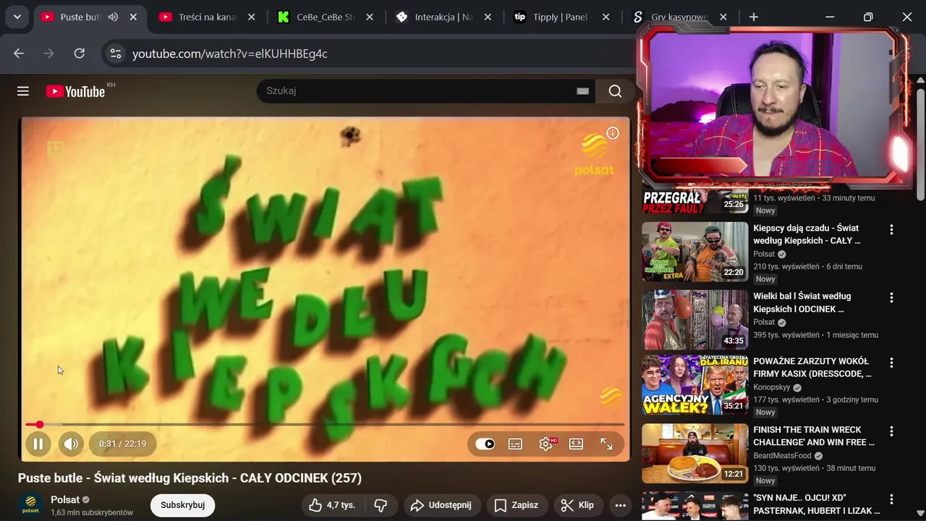
Task: Open the SYN NAJE.. OJCU! XD video title
Action: coord(817,504)
